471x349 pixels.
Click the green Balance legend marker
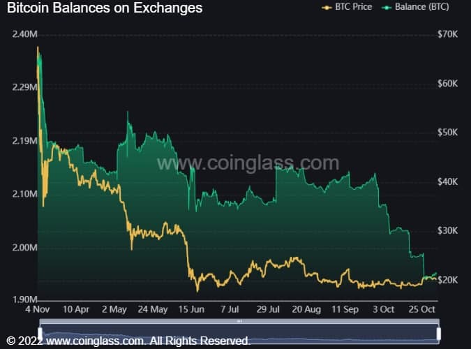click(387, 8)
